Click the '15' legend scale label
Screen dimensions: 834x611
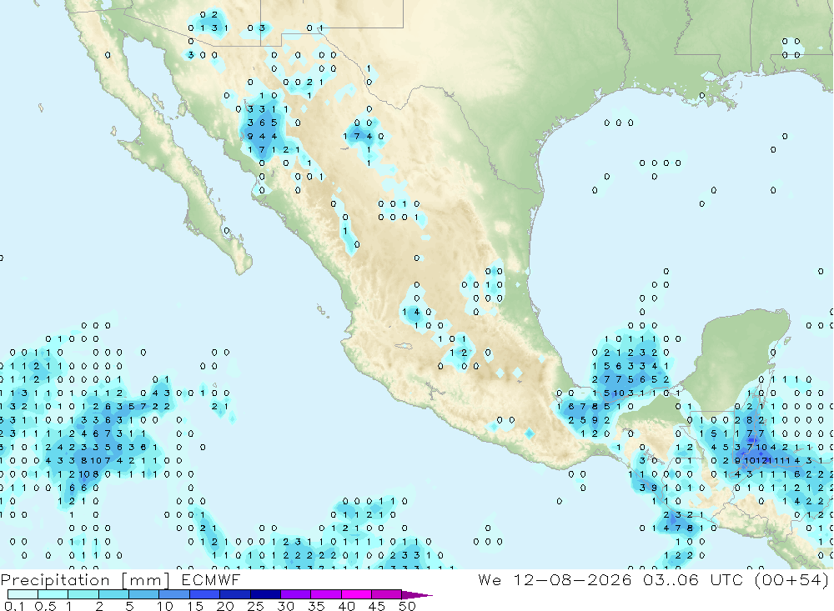[x=195, y=606]
